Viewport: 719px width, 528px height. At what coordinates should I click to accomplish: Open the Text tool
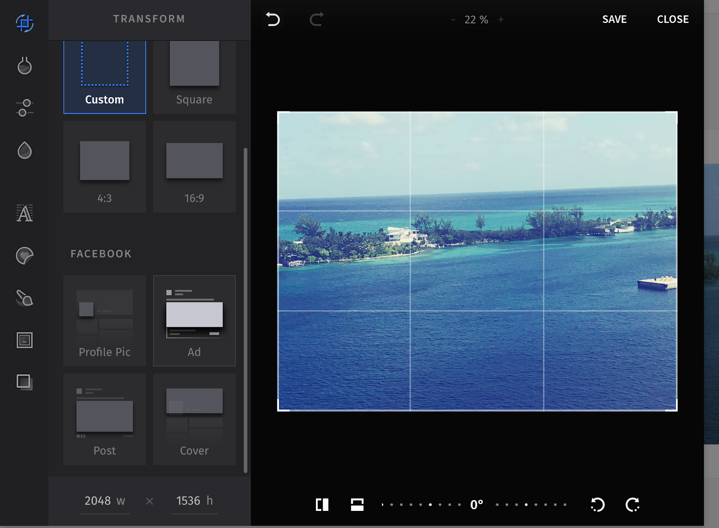pos(25,213)
